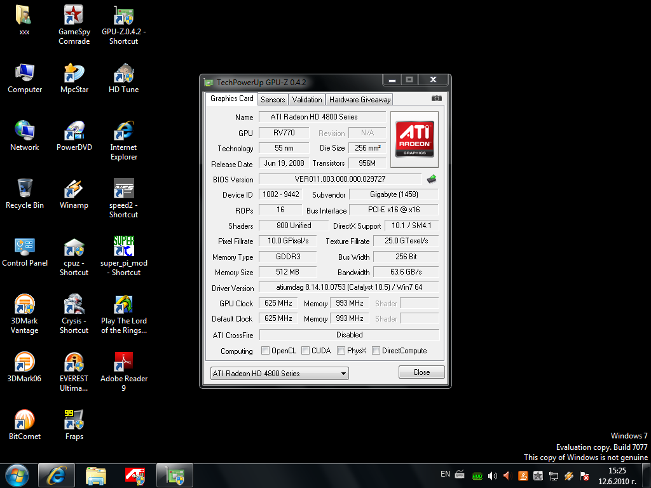This screenshot has height=488, width=651.
Task: Click the Texture Fillrate value 25.0 GTexel/s
Action: tap(406, 241)
